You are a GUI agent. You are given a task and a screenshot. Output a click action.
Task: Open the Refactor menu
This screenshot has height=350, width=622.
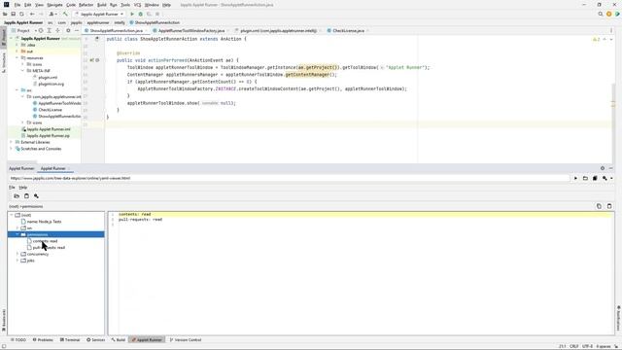click(x=86, y=5)
